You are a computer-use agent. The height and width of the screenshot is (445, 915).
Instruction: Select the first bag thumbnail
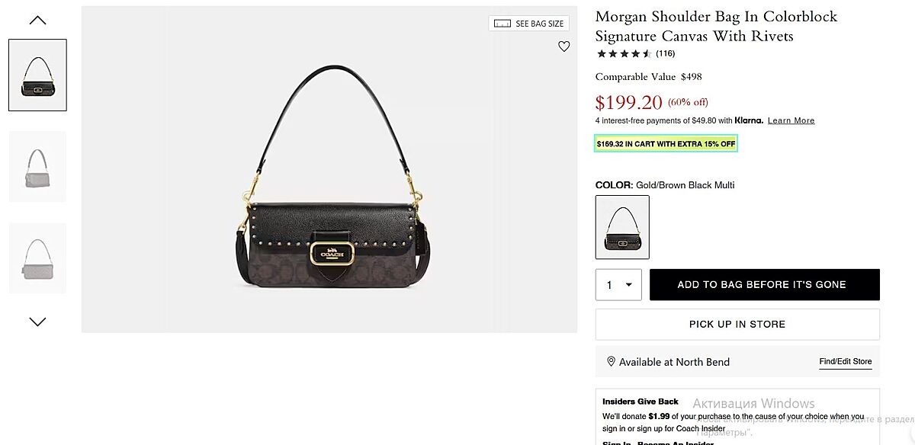click(37, 75)
